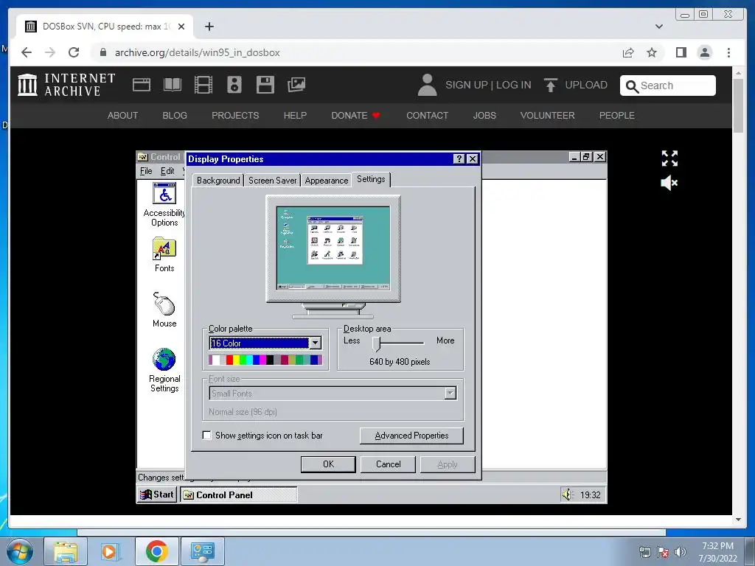
Task: Go back in Chrome
Action: tap(27, 52)
